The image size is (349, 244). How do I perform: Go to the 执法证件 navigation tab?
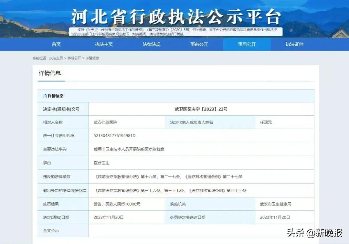click(294, 44)
